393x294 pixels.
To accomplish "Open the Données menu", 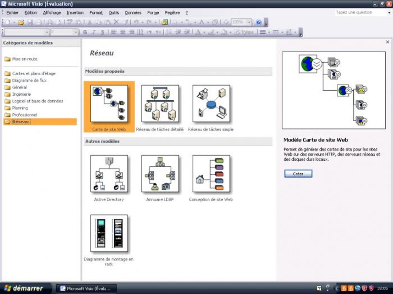I will tap(133, 13).
